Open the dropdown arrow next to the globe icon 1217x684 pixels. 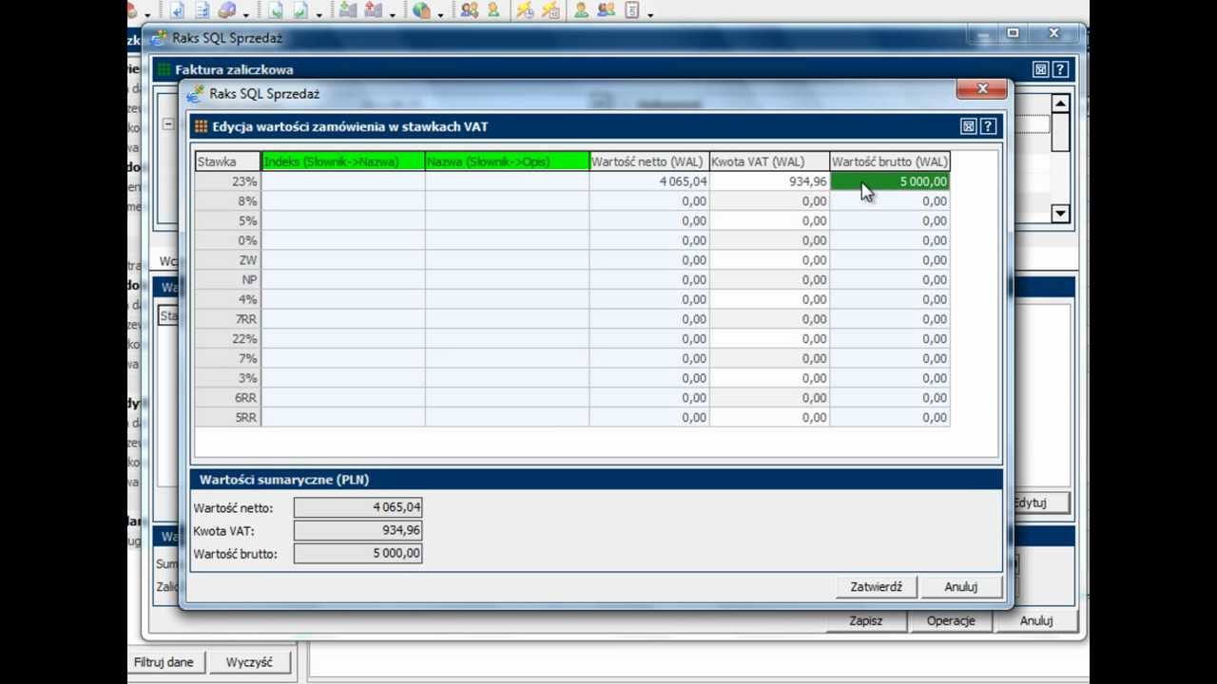tap(440, 14)
